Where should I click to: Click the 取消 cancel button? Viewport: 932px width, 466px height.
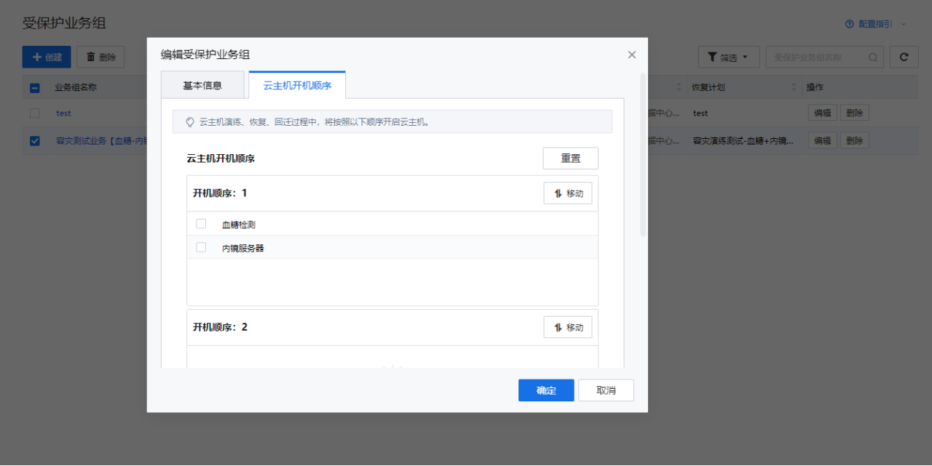pos(606,390)
